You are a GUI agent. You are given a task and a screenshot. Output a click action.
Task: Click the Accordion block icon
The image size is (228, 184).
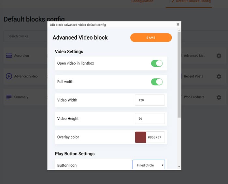[9, 56]
